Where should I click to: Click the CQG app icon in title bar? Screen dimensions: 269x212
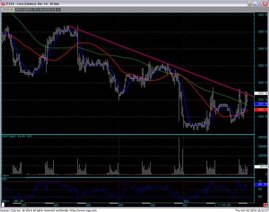coord(3,3)
